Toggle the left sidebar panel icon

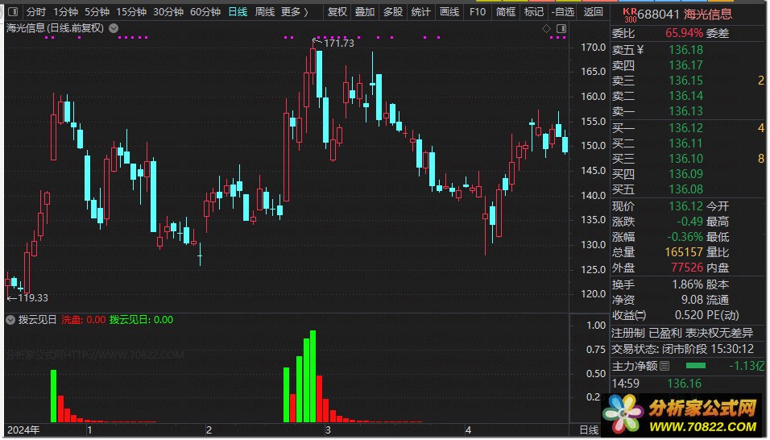click(14, 11)
